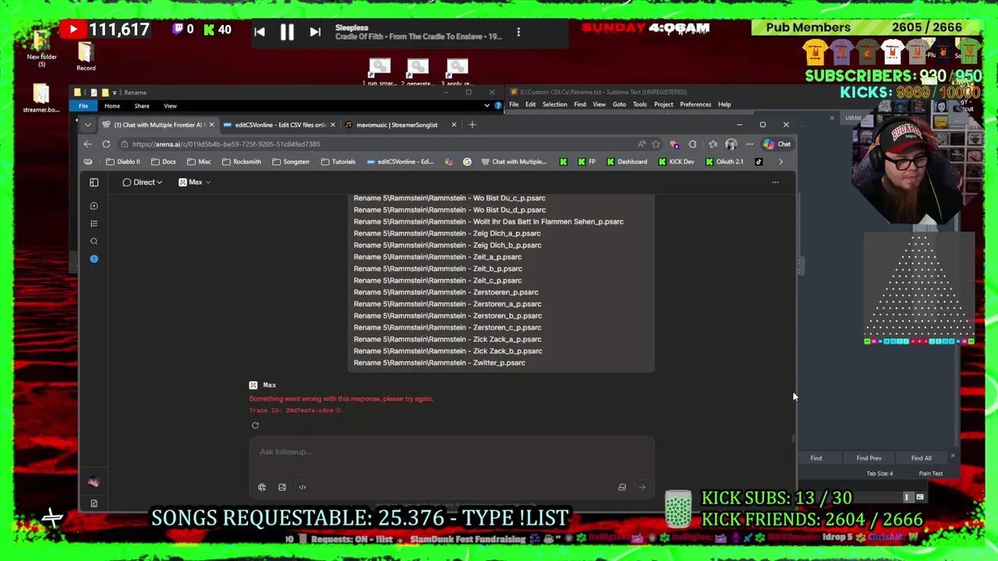Open OAuth 2.1 bookmark

[724, 162]
